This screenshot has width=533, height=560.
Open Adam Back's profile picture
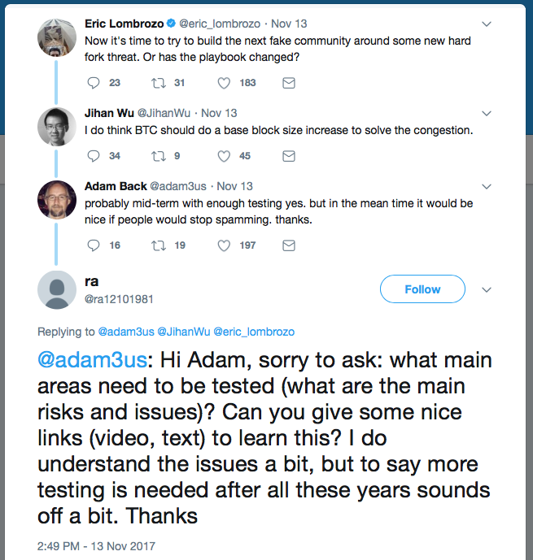(x=57, y=200)
